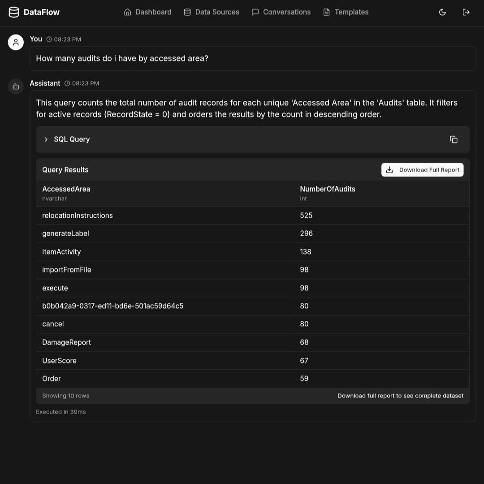484x484 pixels.
Task: Click the assistant bot avatar icon
Action: 16,86
